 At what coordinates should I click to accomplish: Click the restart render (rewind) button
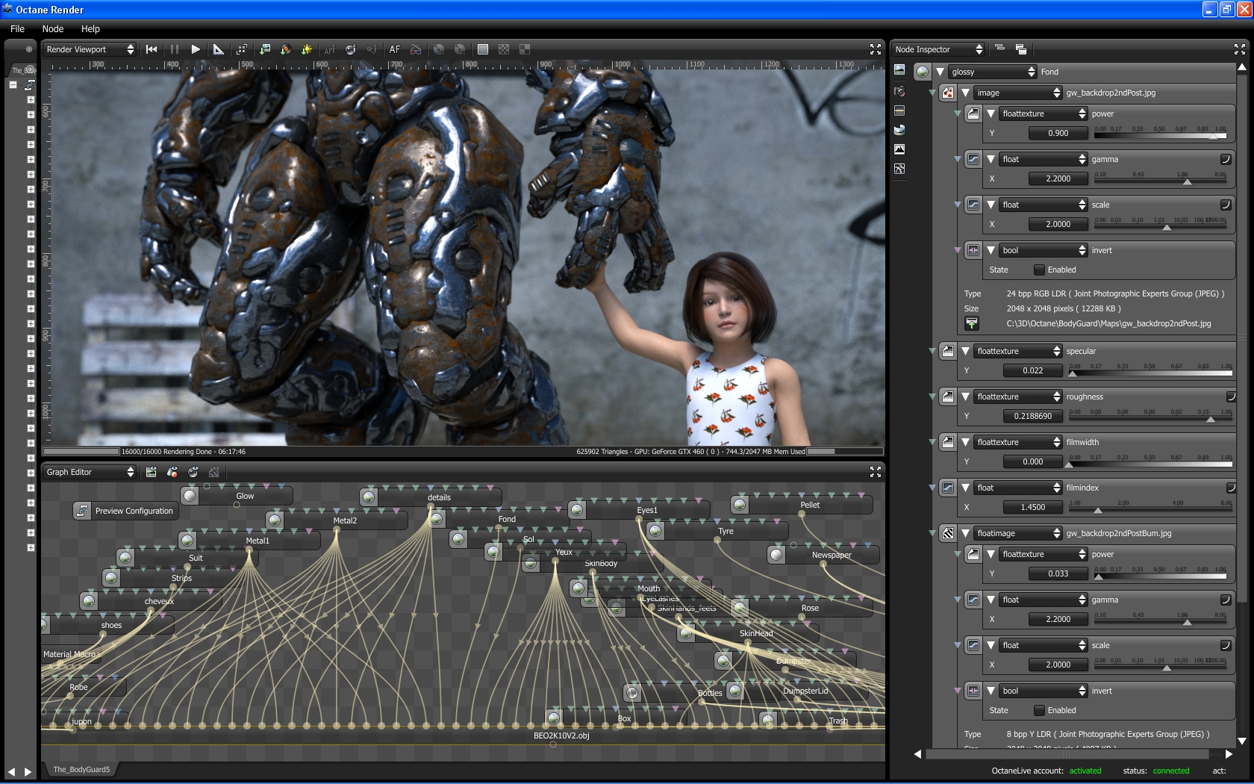click(152, 49)
